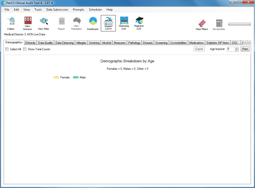255x188 pixels.
Task: Increase the Age bracket value
Action: 237,48
